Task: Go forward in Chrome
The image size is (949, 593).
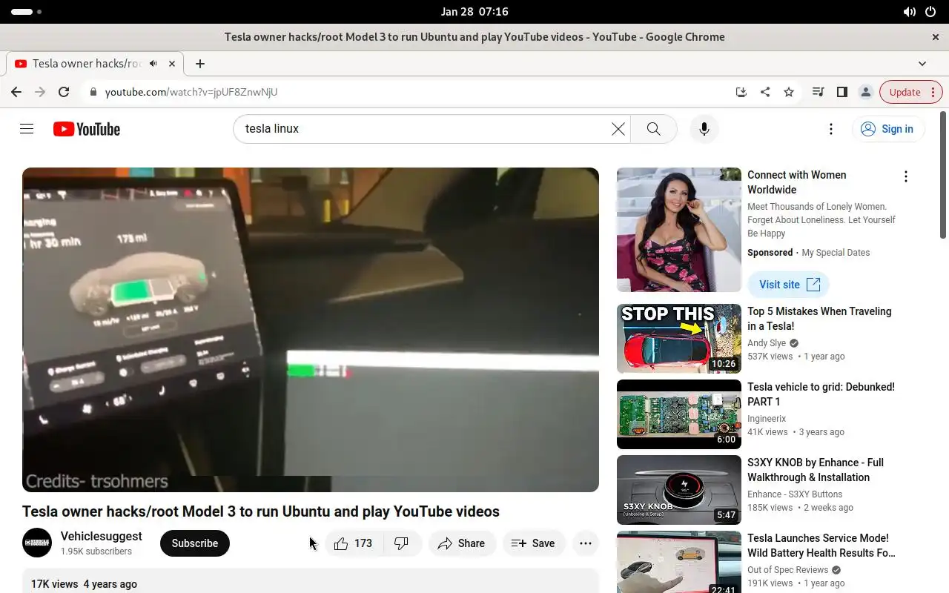Action: [x=40, y=92]
